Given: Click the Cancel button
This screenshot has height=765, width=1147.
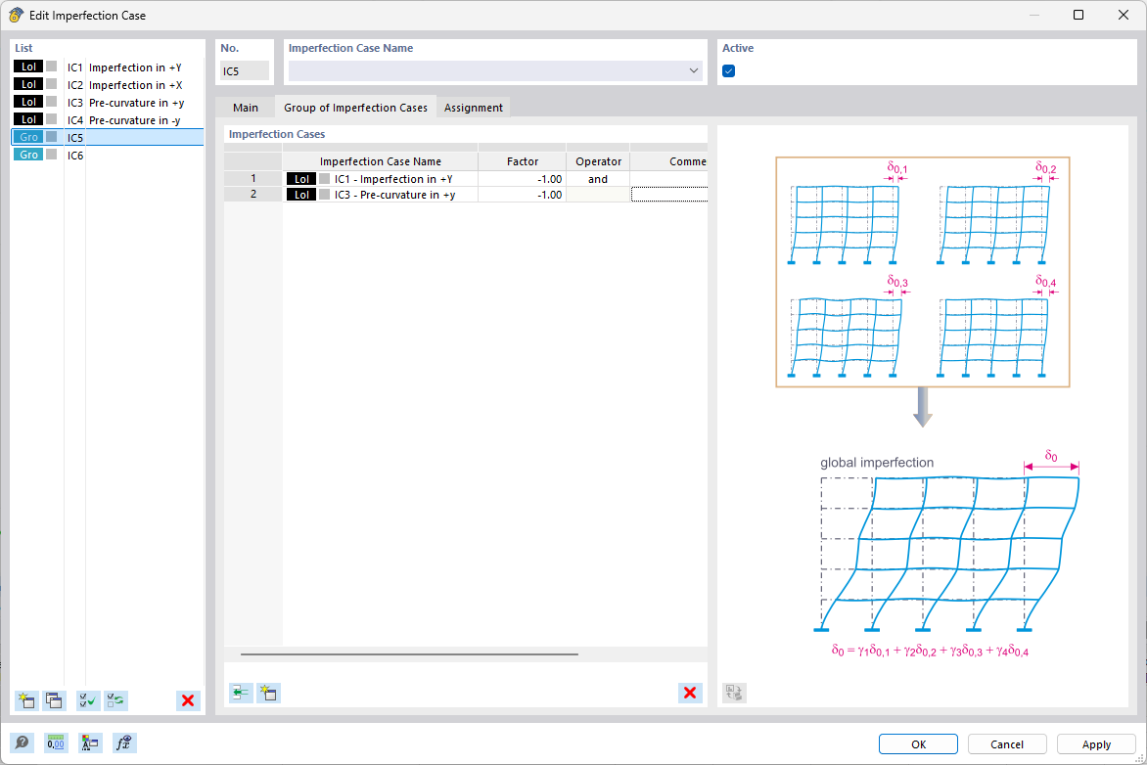Looking at the screenshot, I should tap(1006, 743).
